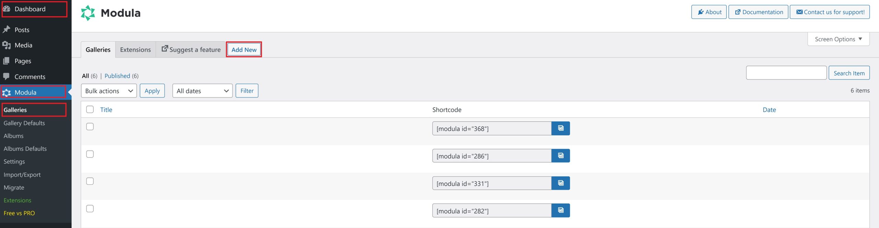Open the Bulk actions dropdown
Image resolution: width=879 pixels, height=228 pixels.
(109, 91)
